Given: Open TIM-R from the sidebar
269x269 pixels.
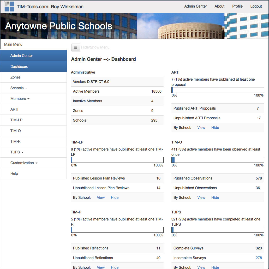Looking at the screenshot, I should coord(33,141).
